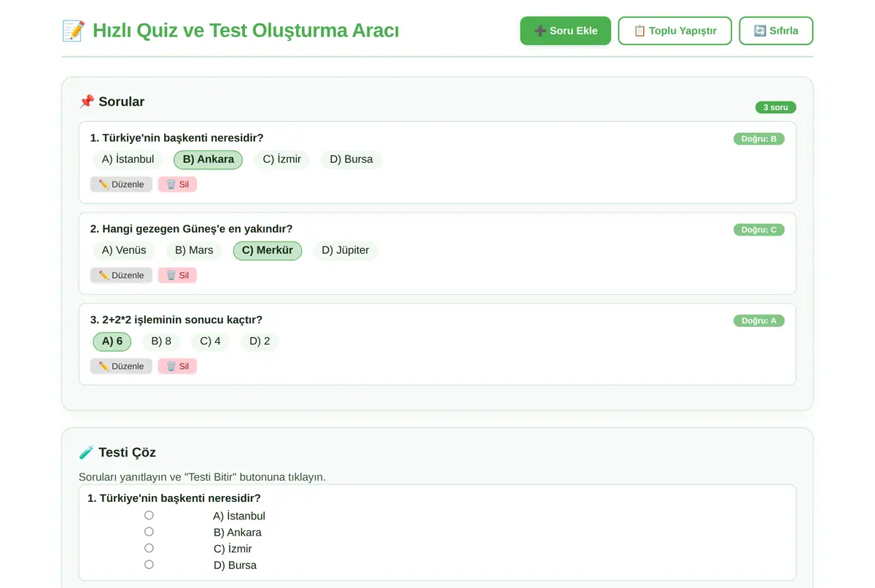
Task: Click the pushpin icon beside Sorular
Action: pyautogui.click(x=87, y=101)
